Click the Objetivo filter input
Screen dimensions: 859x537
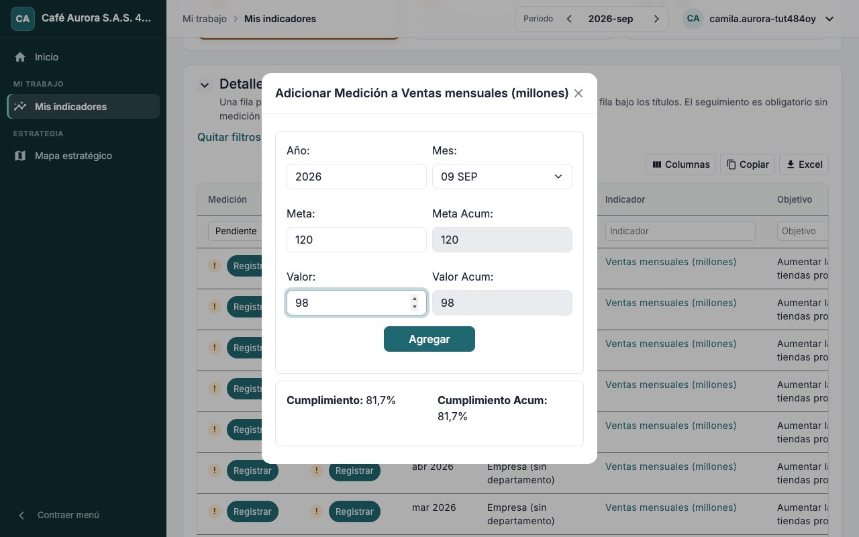point(803,231)
